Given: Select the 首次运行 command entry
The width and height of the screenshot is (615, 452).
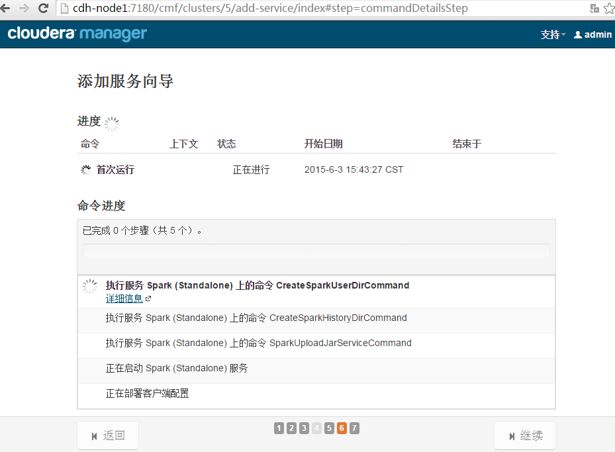Looking at the screenshot, I should (115, 169).
